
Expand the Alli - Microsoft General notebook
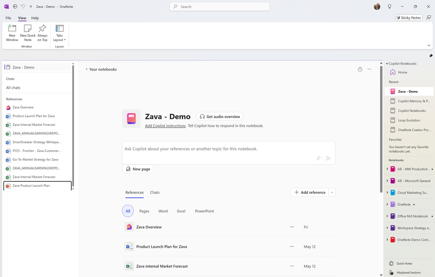tap(387, 181)
